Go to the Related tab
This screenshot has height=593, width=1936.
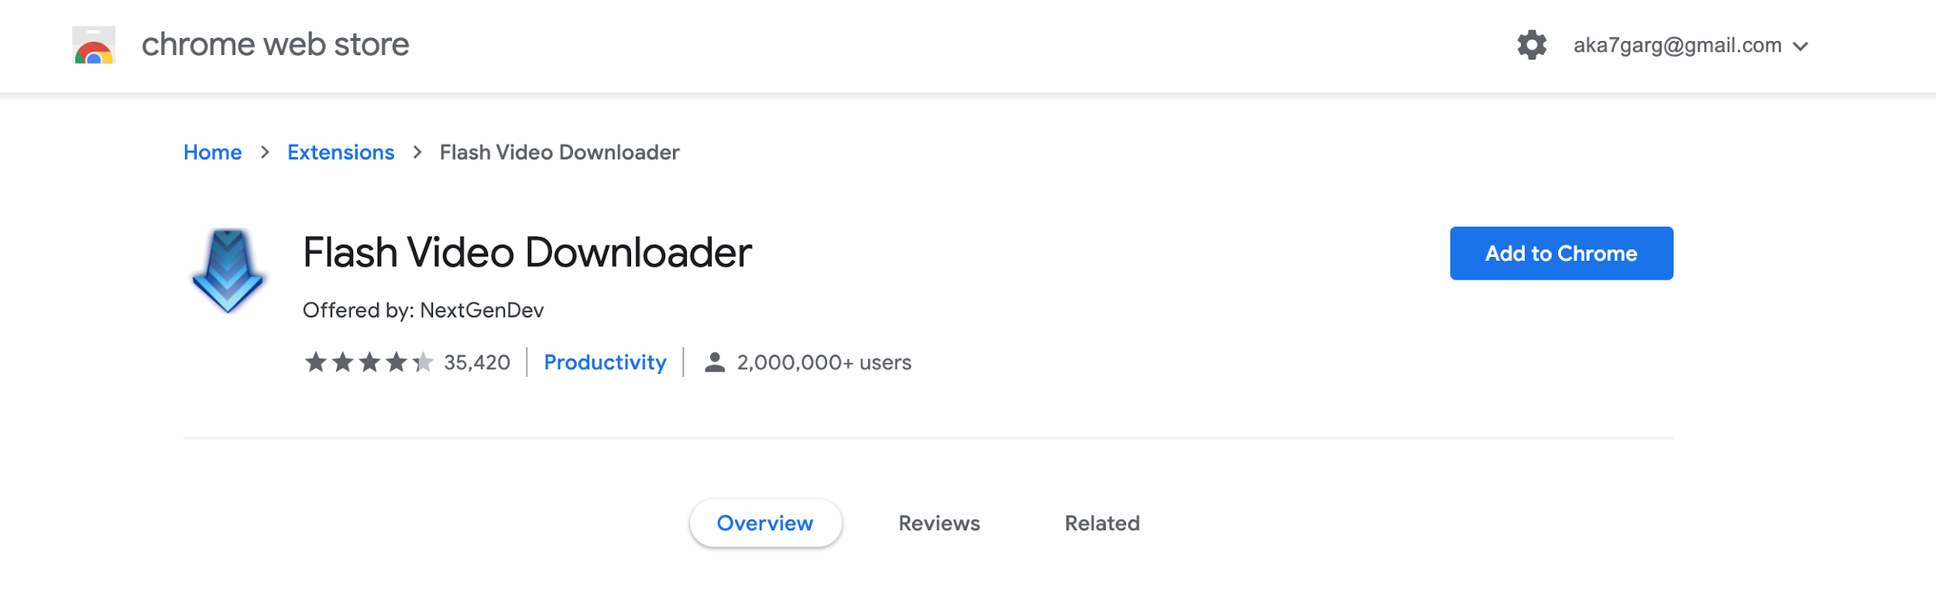[1102, 523]
